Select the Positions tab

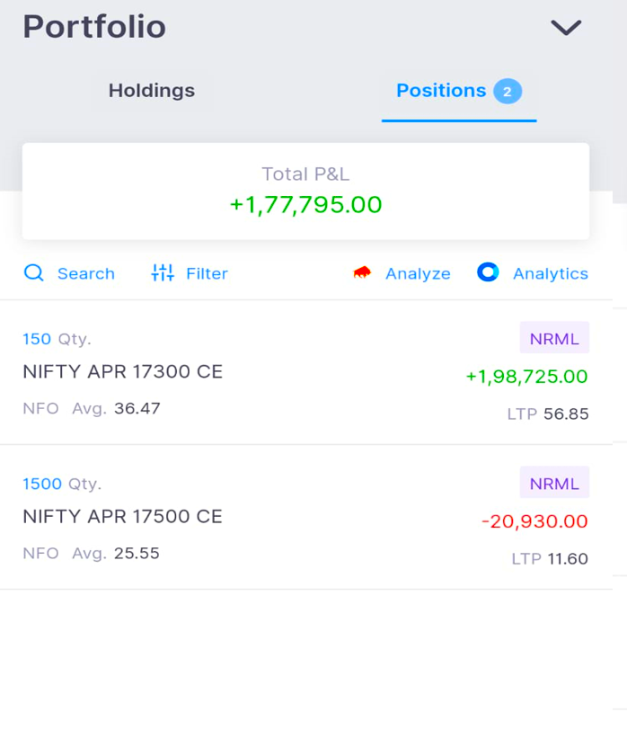(441, 91)
